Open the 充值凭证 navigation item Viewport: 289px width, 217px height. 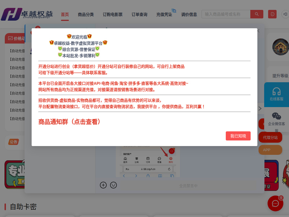point(164,14)
